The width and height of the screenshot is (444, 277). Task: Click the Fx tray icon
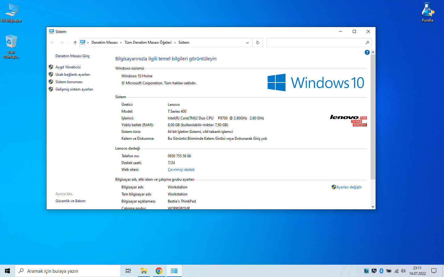click(367, 271)
